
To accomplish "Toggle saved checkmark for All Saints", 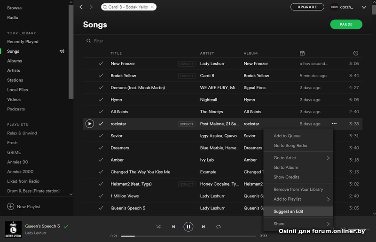I will 101,111.
